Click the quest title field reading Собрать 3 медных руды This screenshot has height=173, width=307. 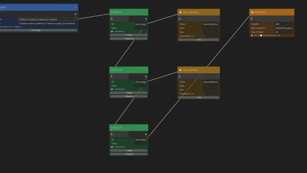pos(47,19)
